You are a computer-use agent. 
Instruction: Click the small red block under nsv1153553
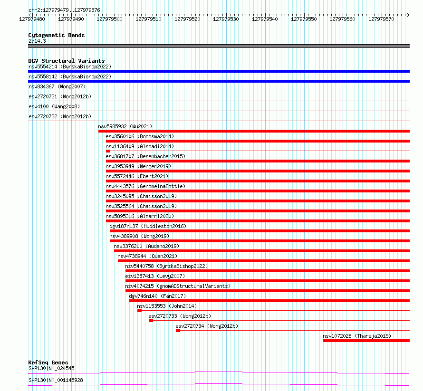tap(139, 311)
